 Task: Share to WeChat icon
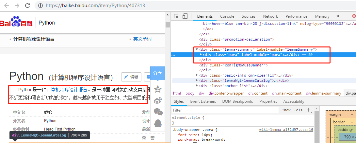click(158, 112)
